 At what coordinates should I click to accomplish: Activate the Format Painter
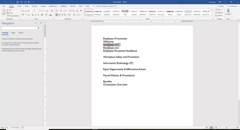[x=13, y=16]
